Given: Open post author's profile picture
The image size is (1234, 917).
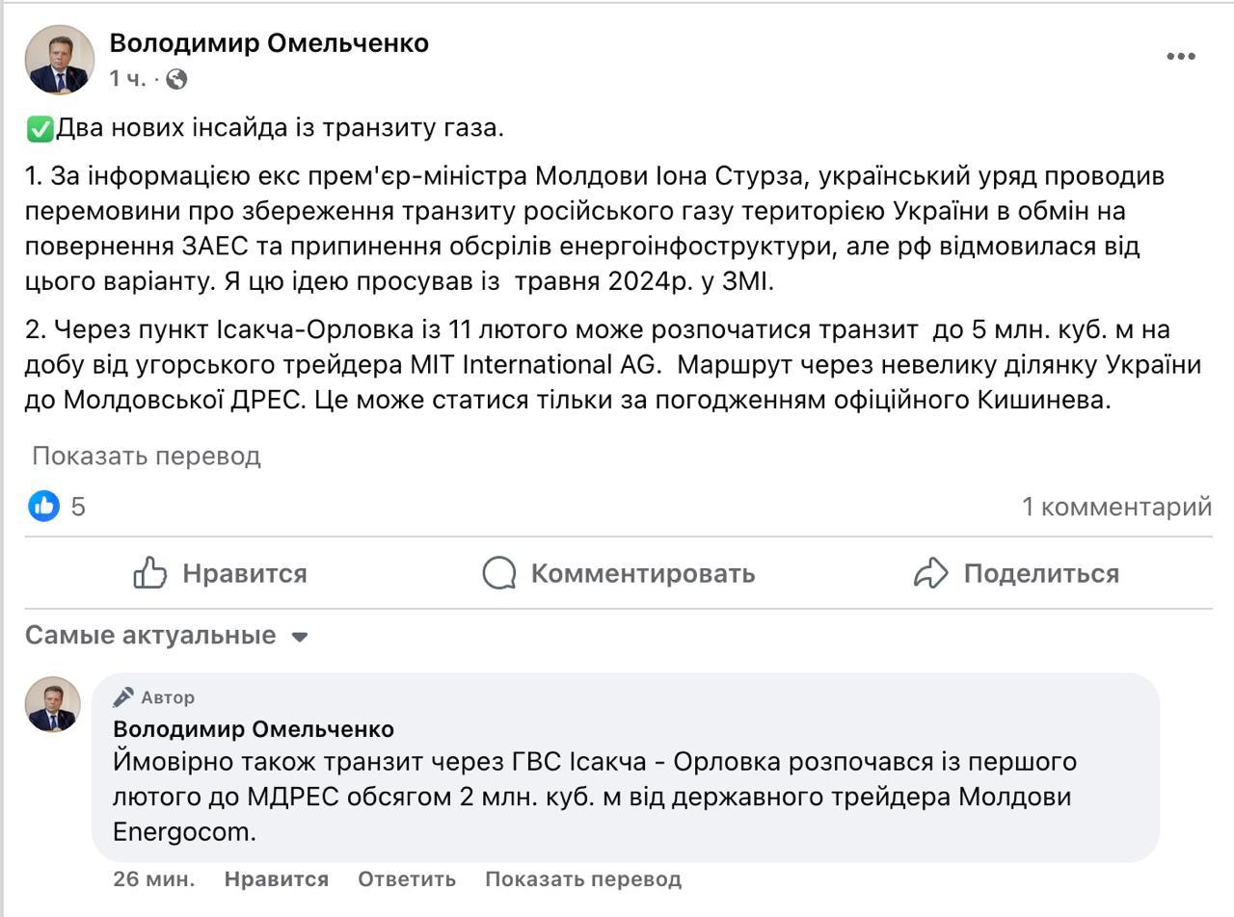Looking at the screenshot, I should [x=60, y=60].
